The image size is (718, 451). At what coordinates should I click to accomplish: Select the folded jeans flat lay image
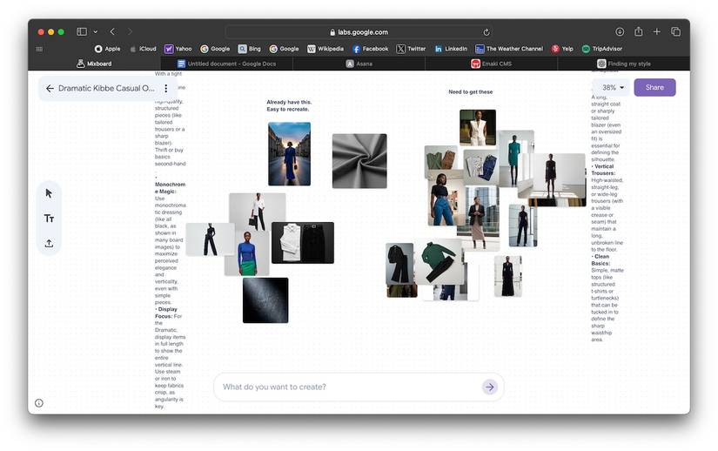[x=480, y=166]
